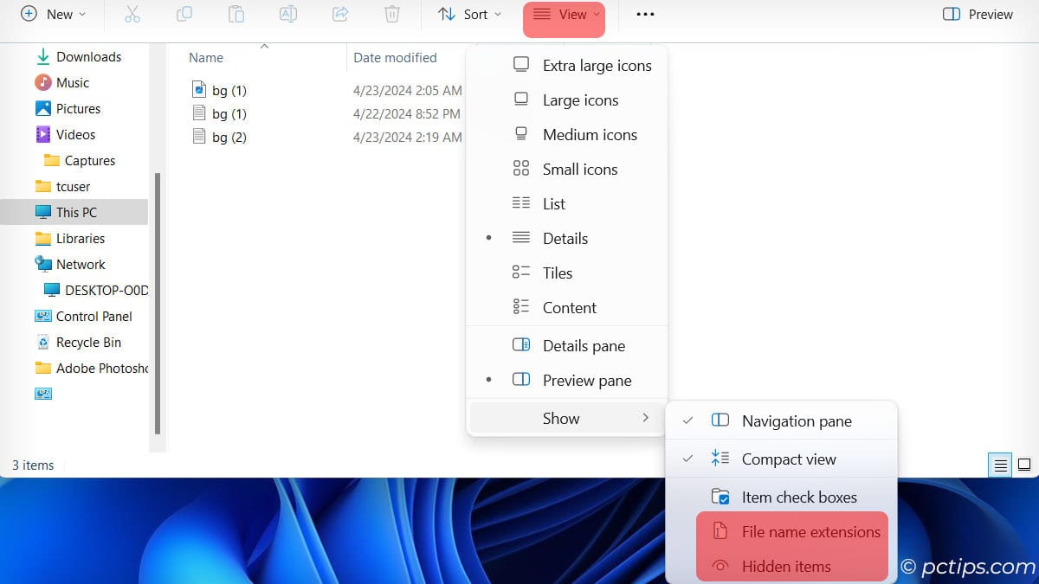Viewport: 1039px width, 584px height.
Task: Switch to thumbnail layout using the status bar icon
Action: pyautogui.click(x=1025, y=465)
